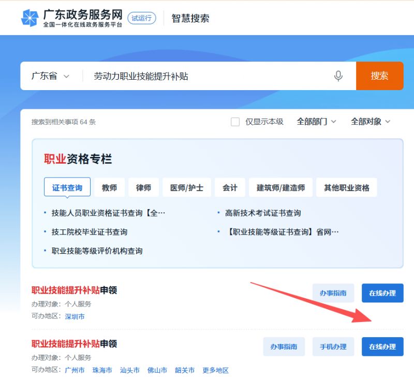Viewport: 414px width, 377px height.
Task: Click the microphone voice search icon
Action: coord(338,76)
